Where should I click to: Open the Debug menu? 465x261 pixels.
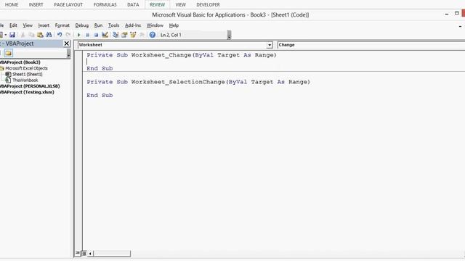(x=82, y=25)
